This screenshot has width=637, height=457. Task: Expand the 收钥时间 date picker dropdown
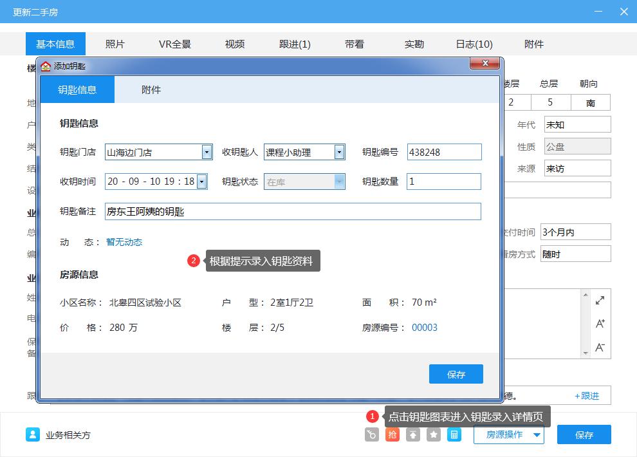click(x=202, y=181)
